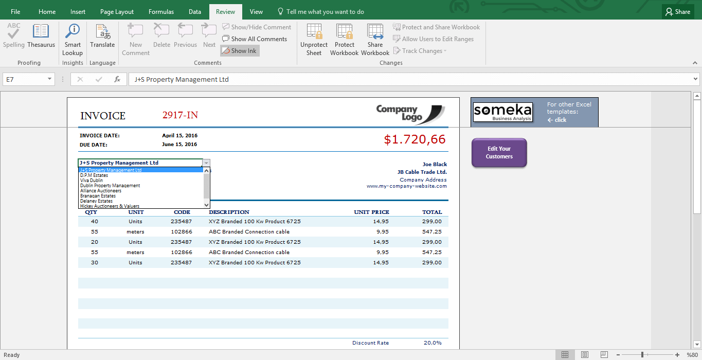This screenshot has width=702, height=360.
Task: Collapse the ribbon with the chevron
Action: tap(694, 63)
